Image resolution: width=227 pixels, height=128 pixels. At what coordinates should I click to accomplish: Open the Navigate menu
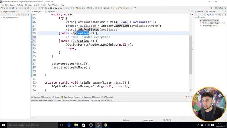click(x=29, y=5)
